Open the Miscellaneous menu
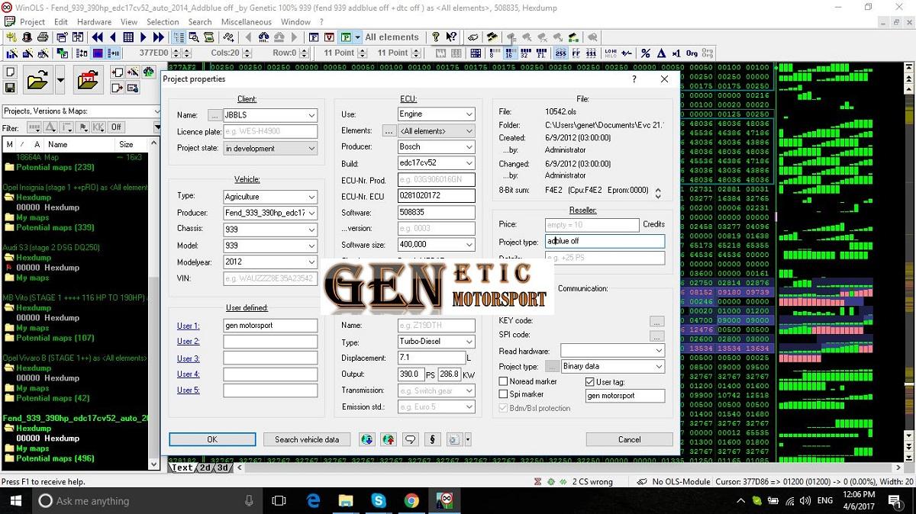Screen dimensions: 916x514 (246, 22)
